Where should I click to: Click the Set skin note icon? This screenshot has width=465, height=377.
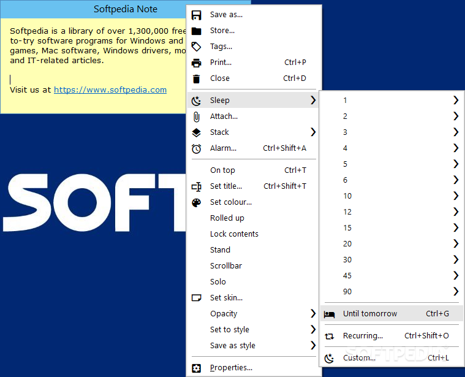[x=196, y=298]
